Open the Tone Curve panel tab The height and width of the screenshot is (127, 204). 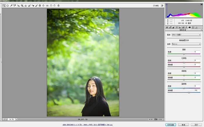[170, 27]
